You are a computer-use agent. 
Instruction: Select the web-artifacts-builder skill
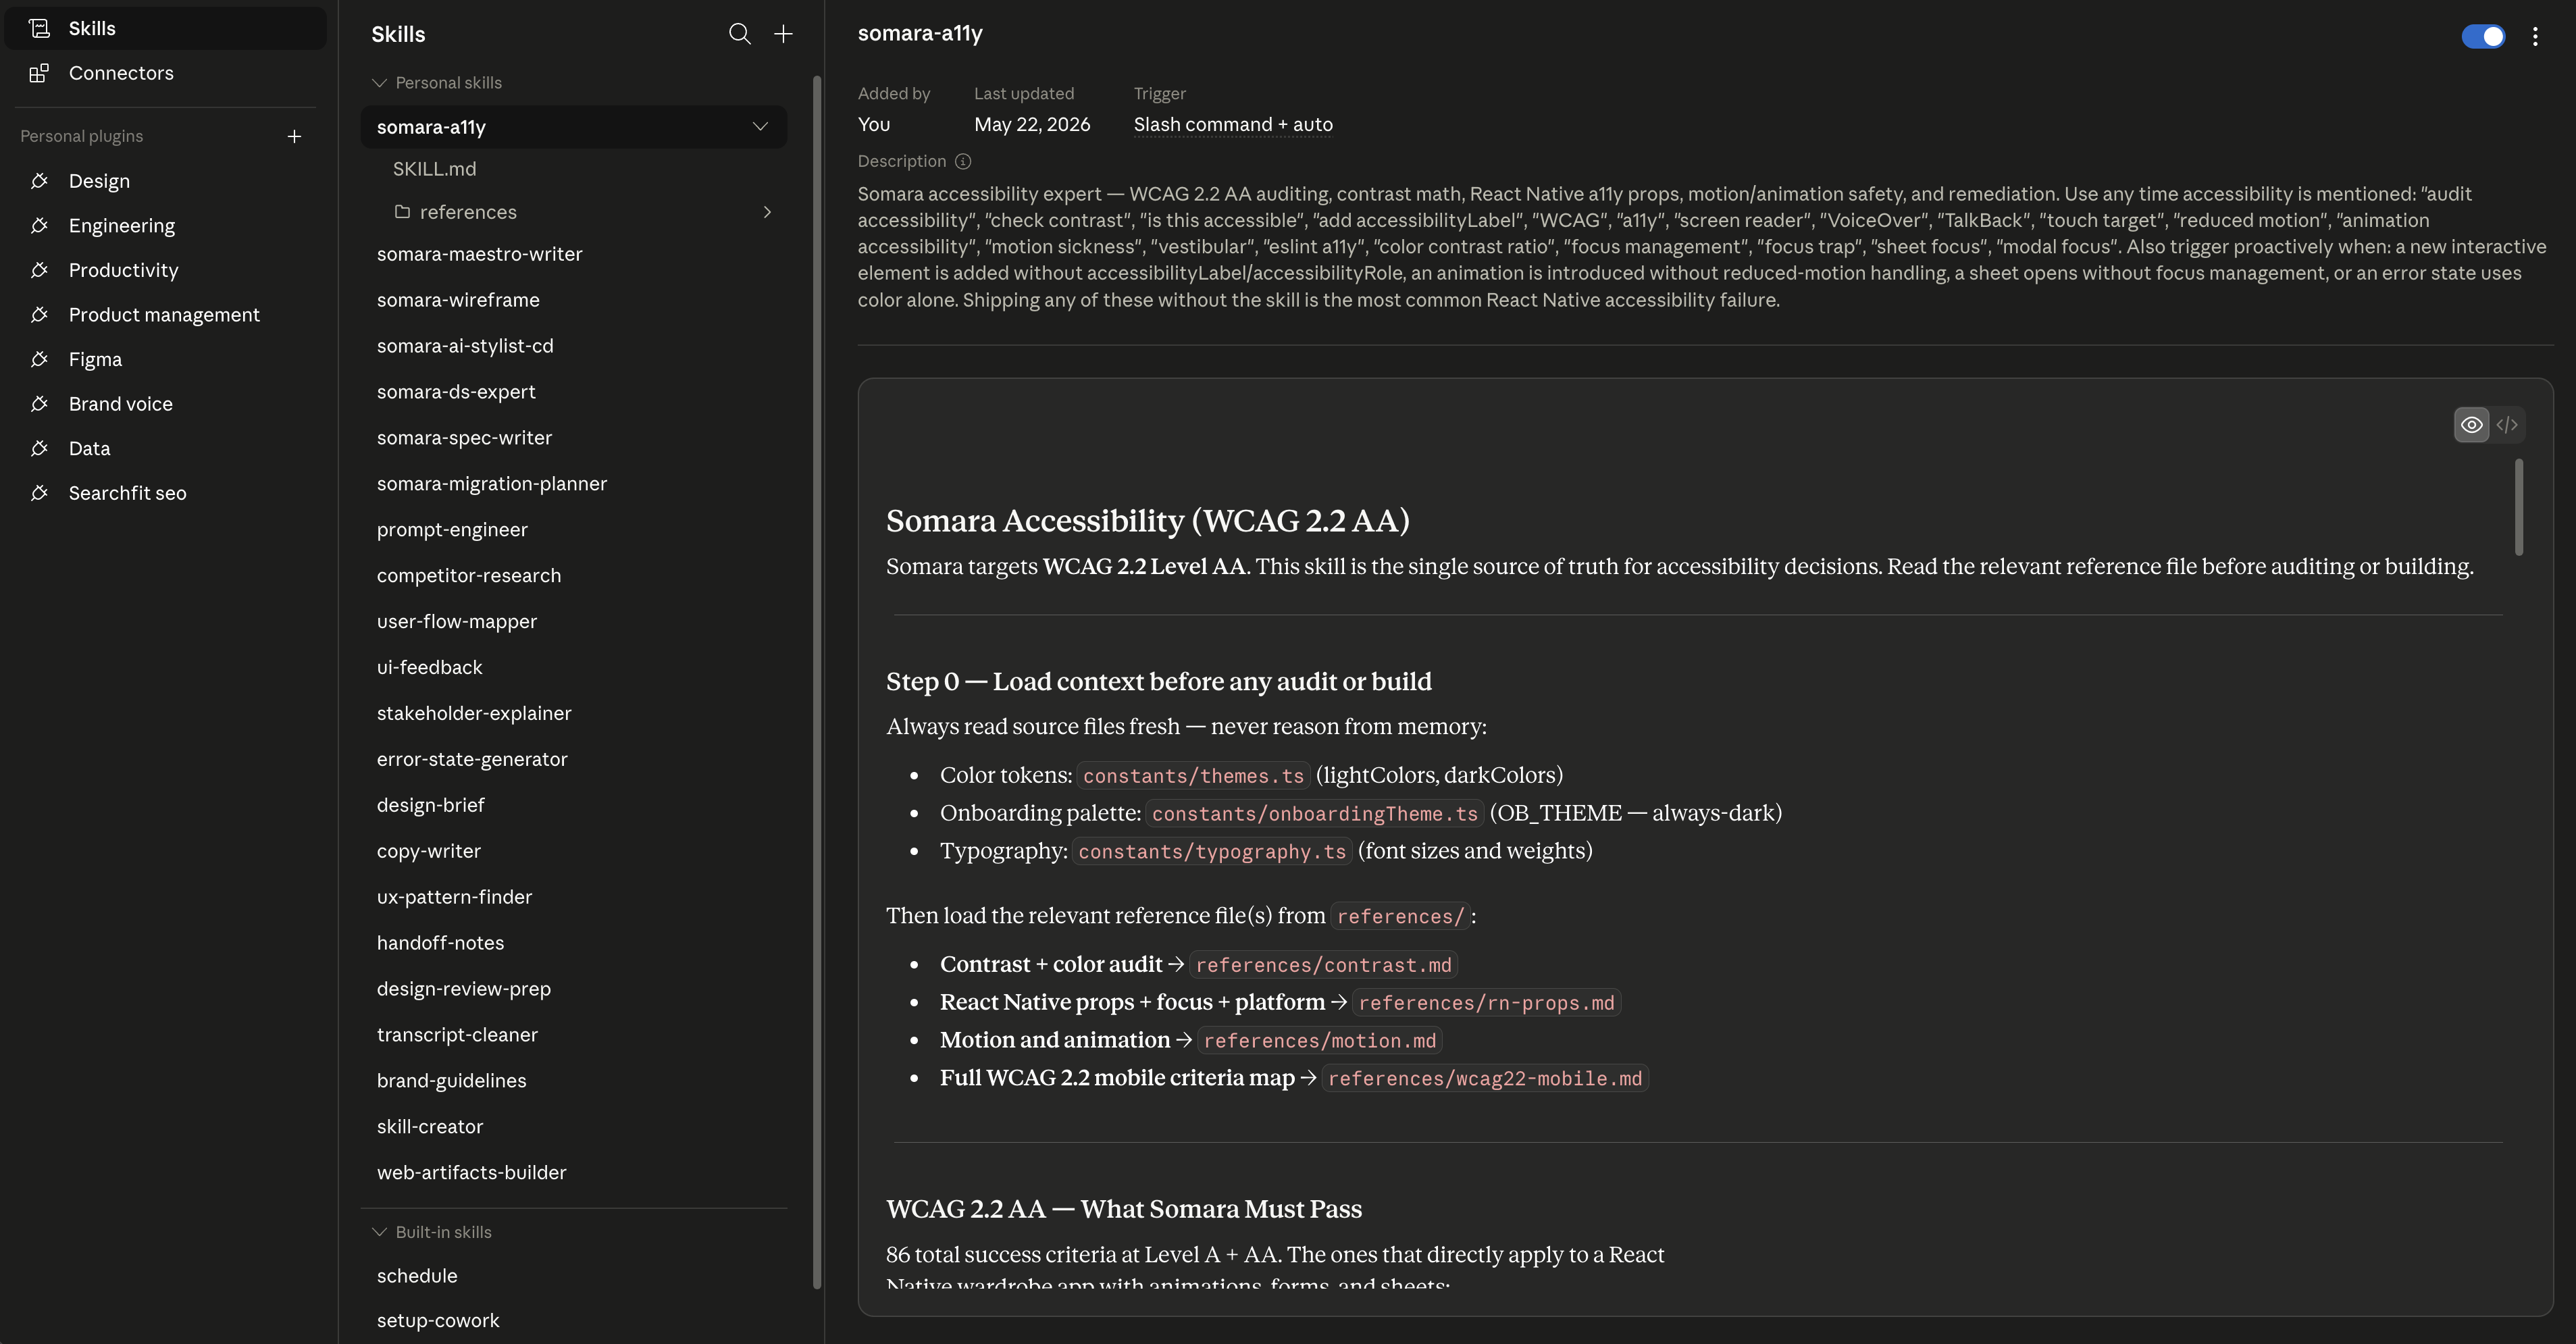coord(574,1173)
